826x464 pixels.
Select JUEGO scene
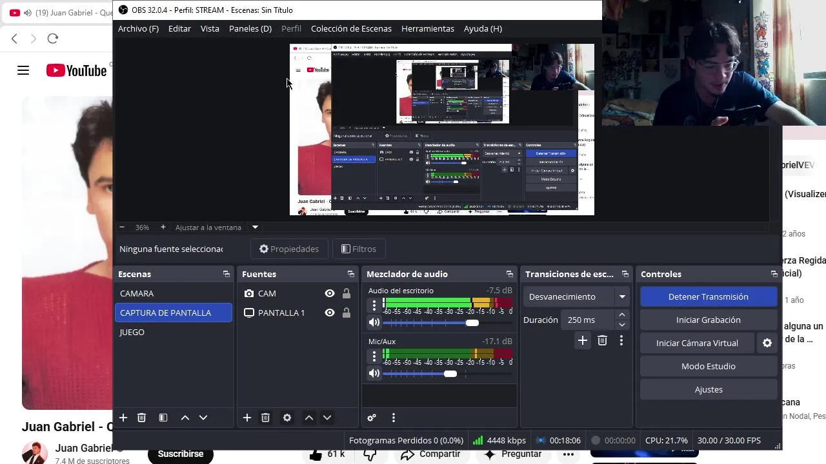coord(173,332)
